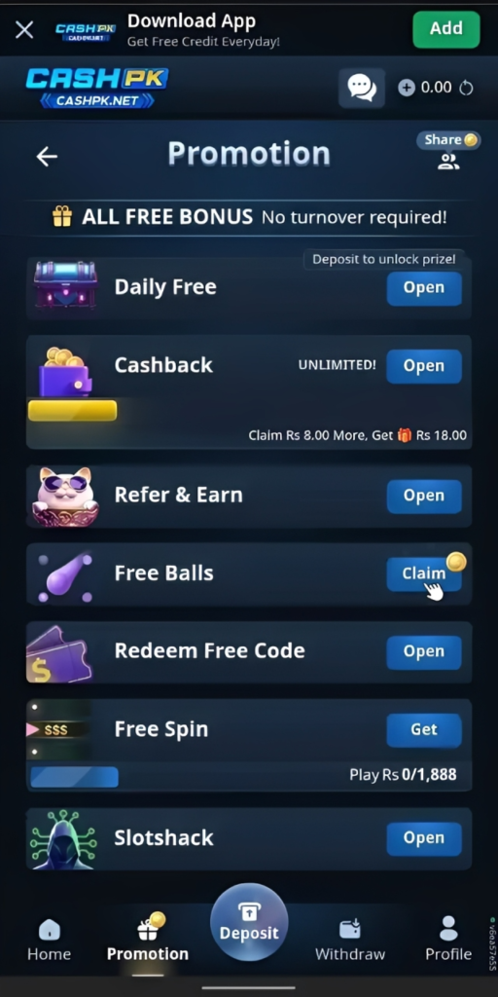Tap the round Deposit button
The width and height of the screenshot is (498, 997).
(249, 922)
